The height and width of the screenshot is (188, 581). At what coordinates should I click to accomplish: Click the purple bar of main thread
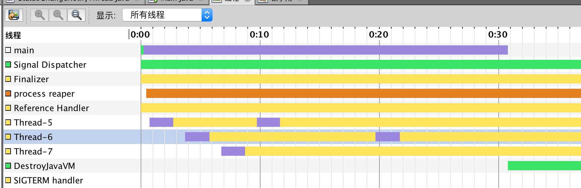click(325, 50)
